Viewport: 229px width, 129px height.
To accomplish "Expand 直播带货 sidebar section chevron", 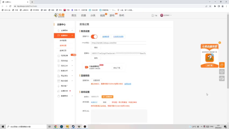I will 72,96.
